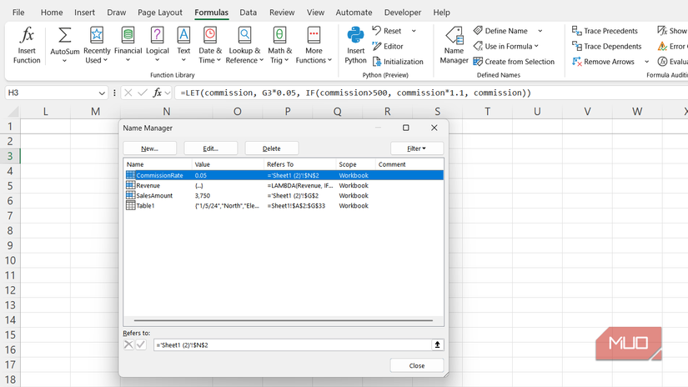
Task: Click Remove Arrows
Action: pos(603,62)
